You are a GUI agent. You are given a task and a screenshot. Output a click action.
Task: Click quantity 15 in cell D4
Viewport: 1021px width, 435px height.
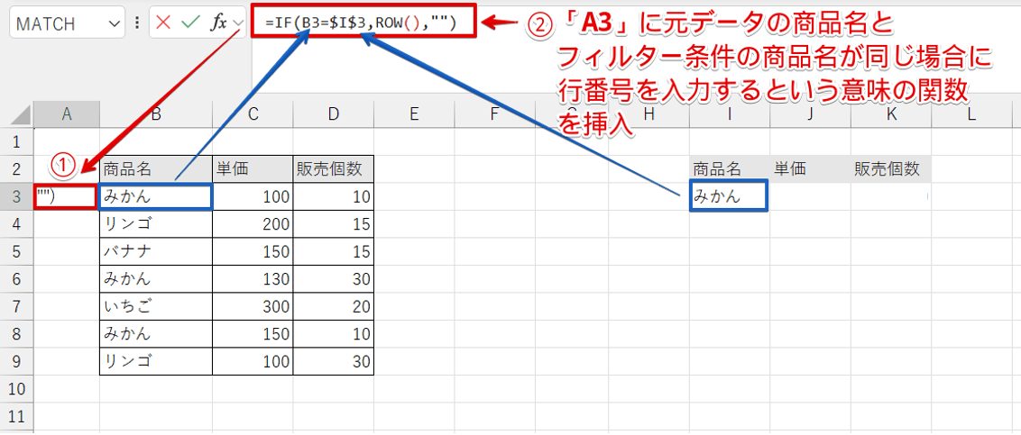click(334, 223)
